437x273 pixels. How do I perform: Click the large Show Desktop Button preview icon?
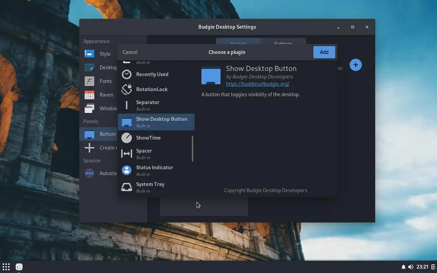click(211, 76)
